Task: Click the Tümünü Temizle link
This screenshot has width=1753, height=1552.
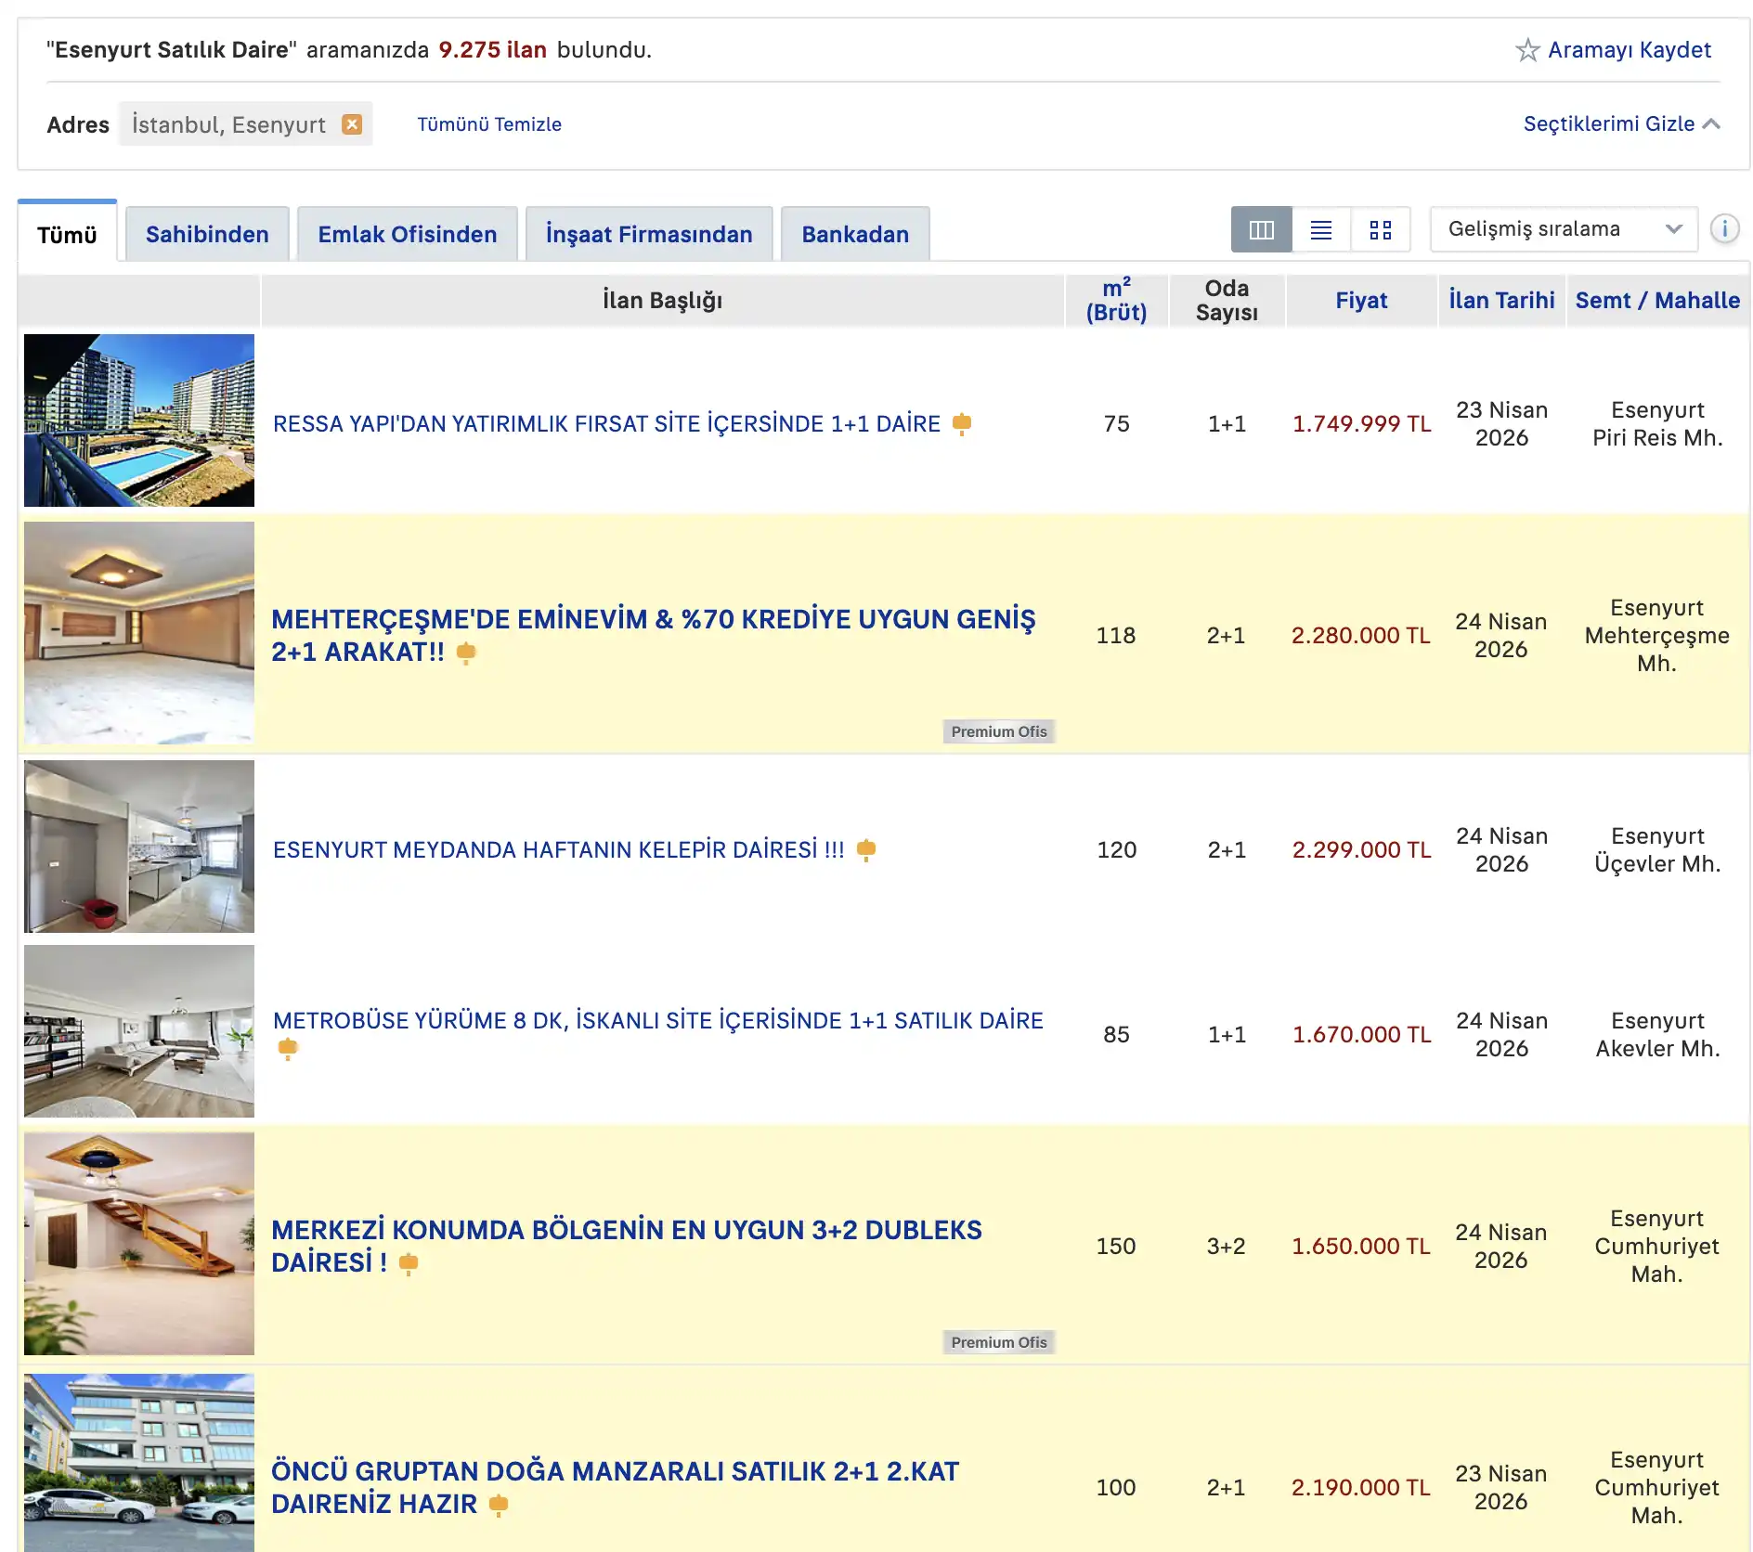Action: 489,124
